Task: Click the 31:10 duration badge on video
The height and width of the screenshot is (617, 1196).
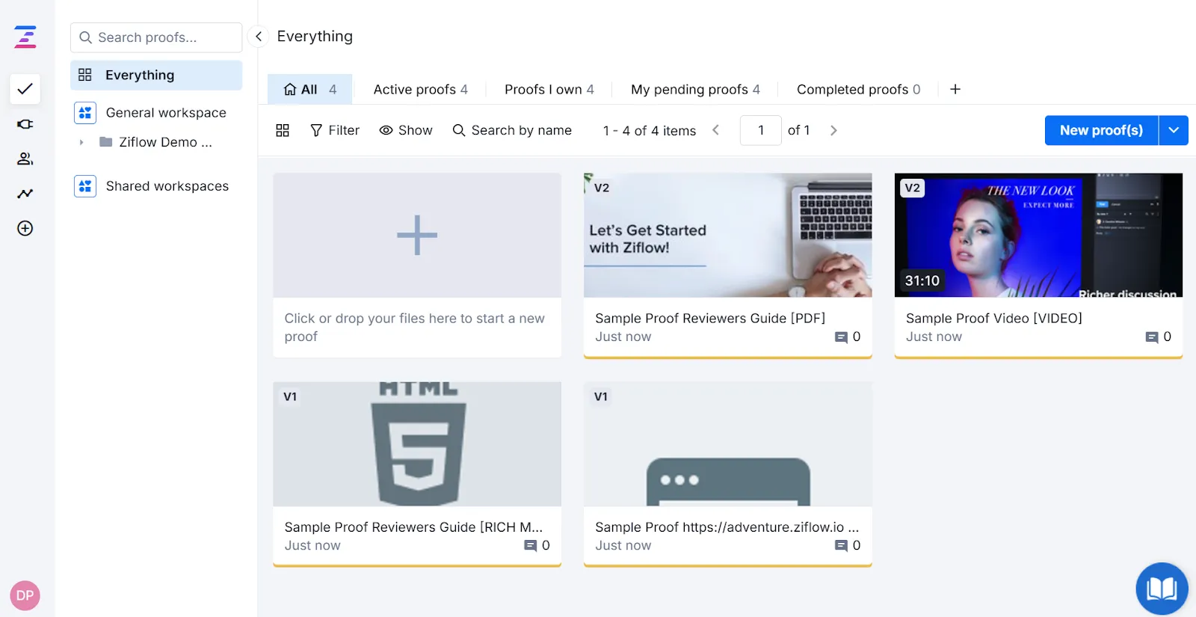Action: tap(922, 280)
